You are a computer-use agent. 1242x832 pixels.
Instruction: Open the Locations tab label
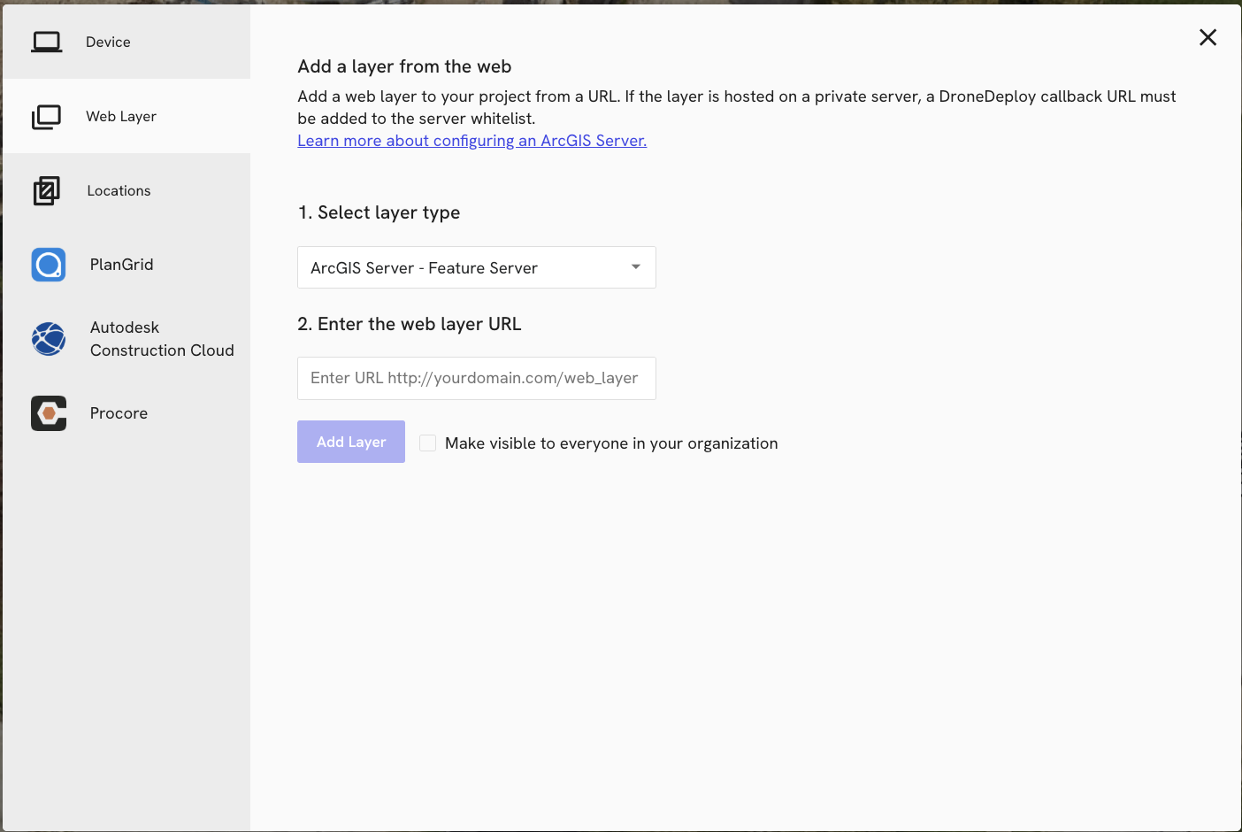119,191
